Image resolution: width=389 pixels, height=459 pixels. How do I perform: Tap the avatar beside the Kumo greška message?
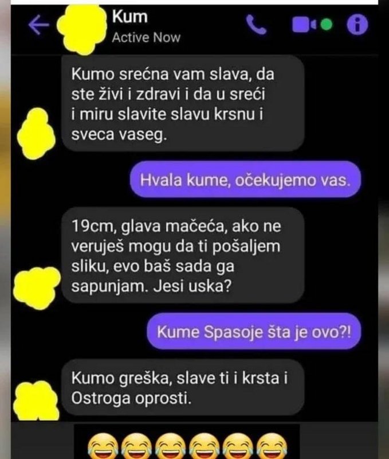click(36, 401)
